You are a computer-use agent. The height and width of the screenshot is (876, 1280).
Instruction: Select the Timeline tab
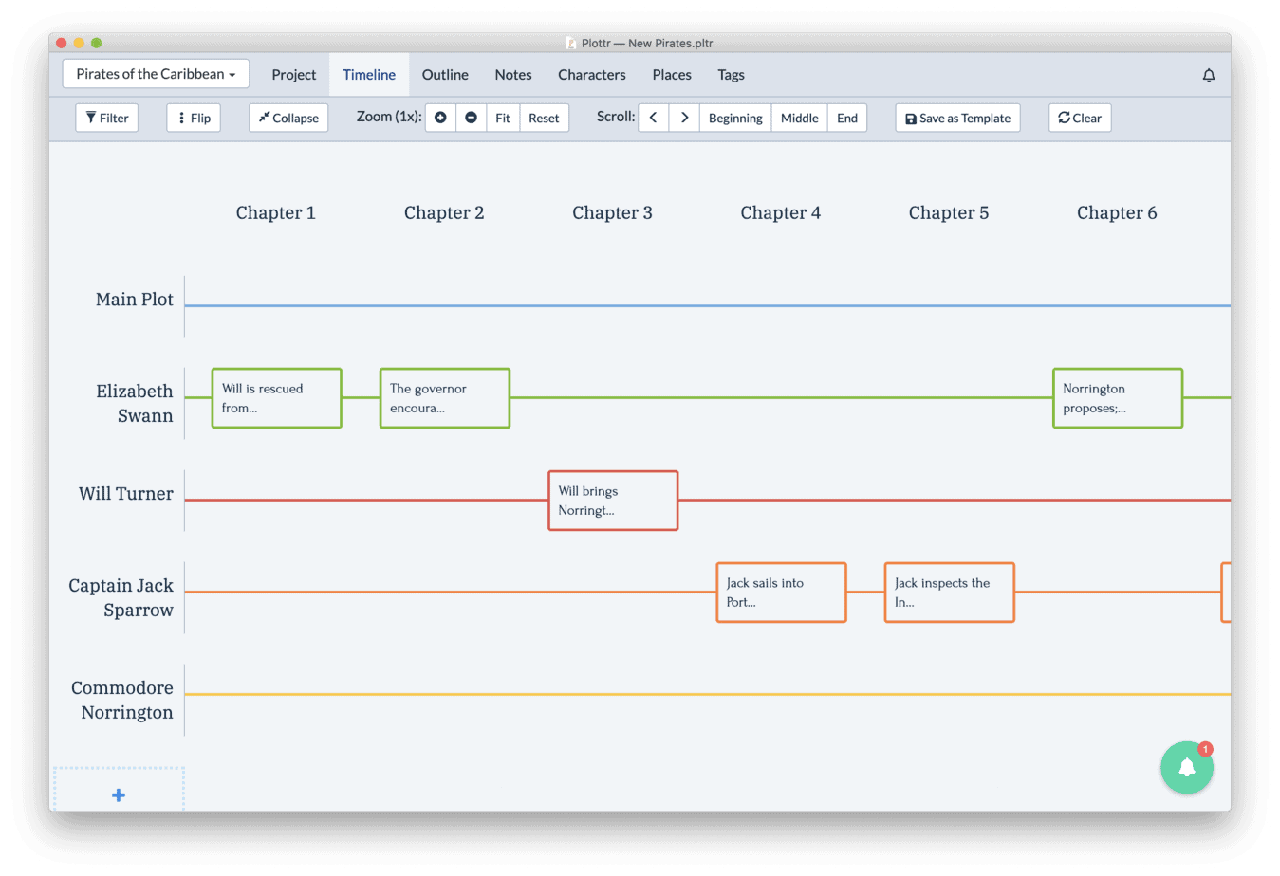pyautogui.click(x=369, y=75)
